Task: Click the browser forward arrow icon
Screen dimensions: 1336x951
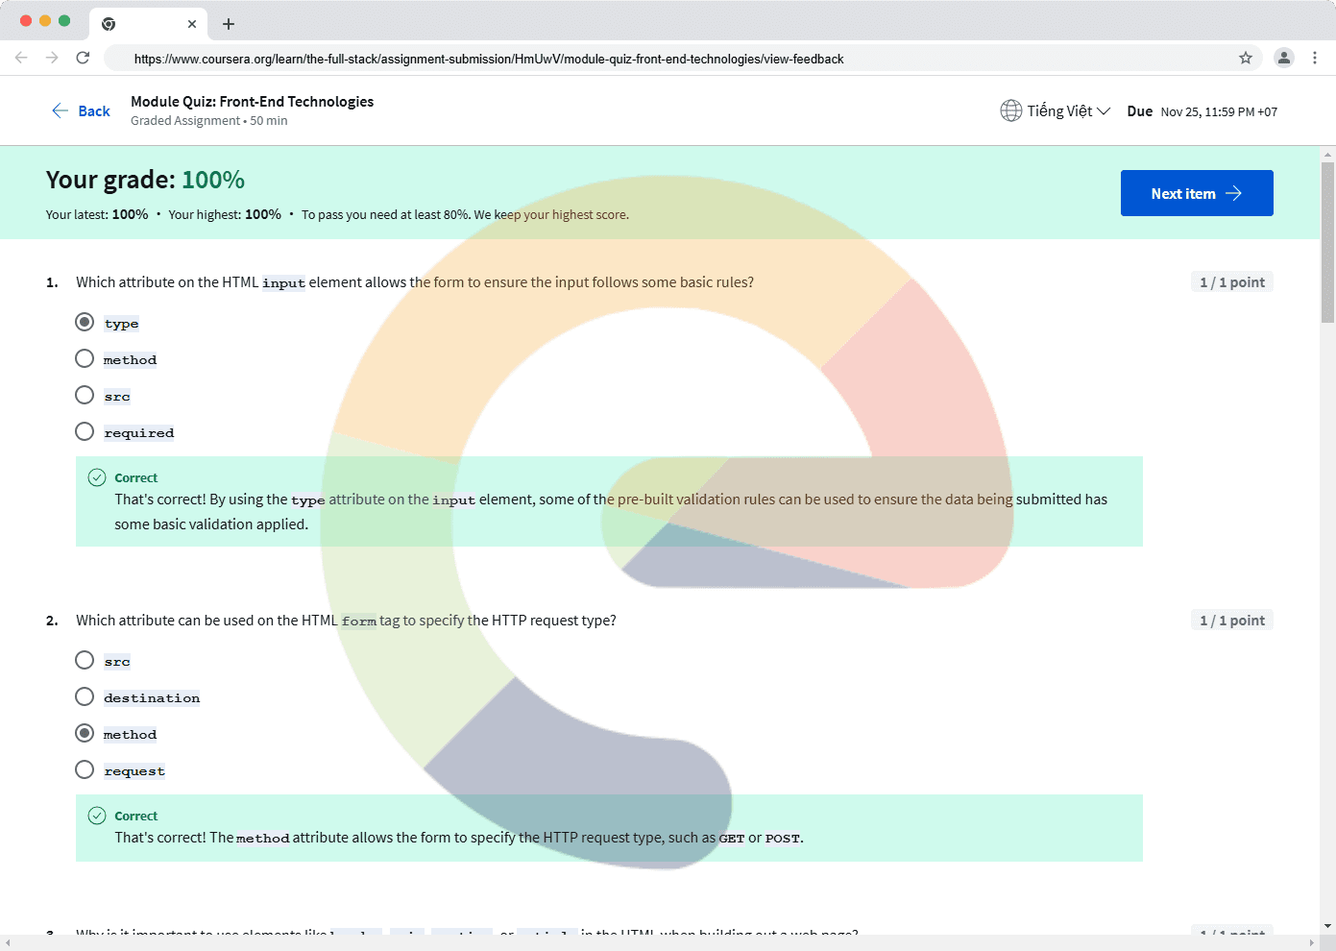Action: tap(52, 58)
